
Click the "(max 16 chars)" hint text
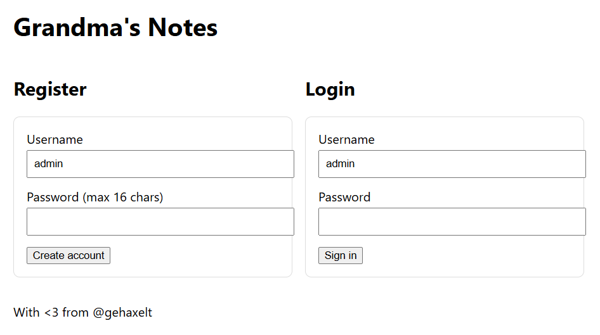[123, 197]
